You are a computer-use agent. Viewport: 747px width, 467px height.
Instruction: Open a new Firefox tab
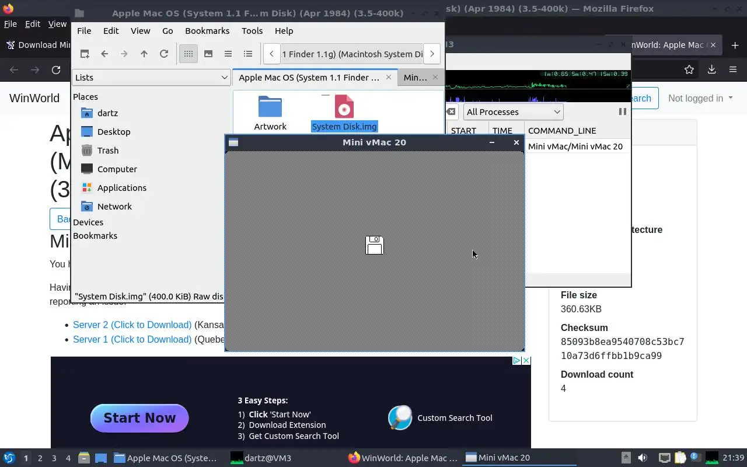point(735,45)
